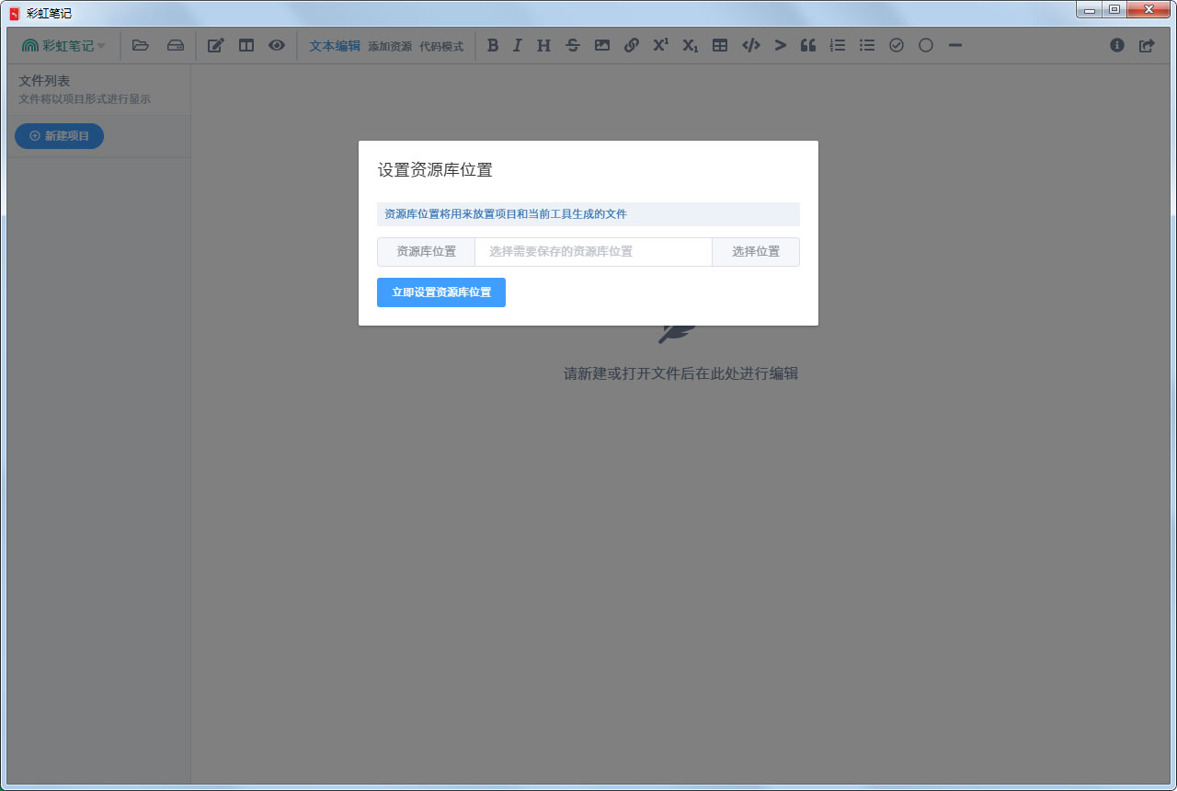Expand the 彩虹笔记 dropdown menu
Viewport: 1177px width, 791px height.
click(x=63, y=45)
